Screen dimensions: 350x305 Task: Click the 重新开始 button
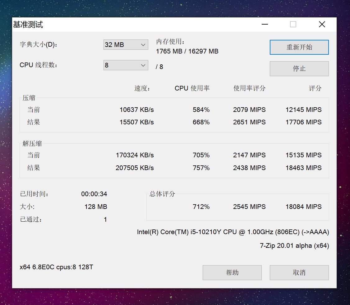coord(299,47)
